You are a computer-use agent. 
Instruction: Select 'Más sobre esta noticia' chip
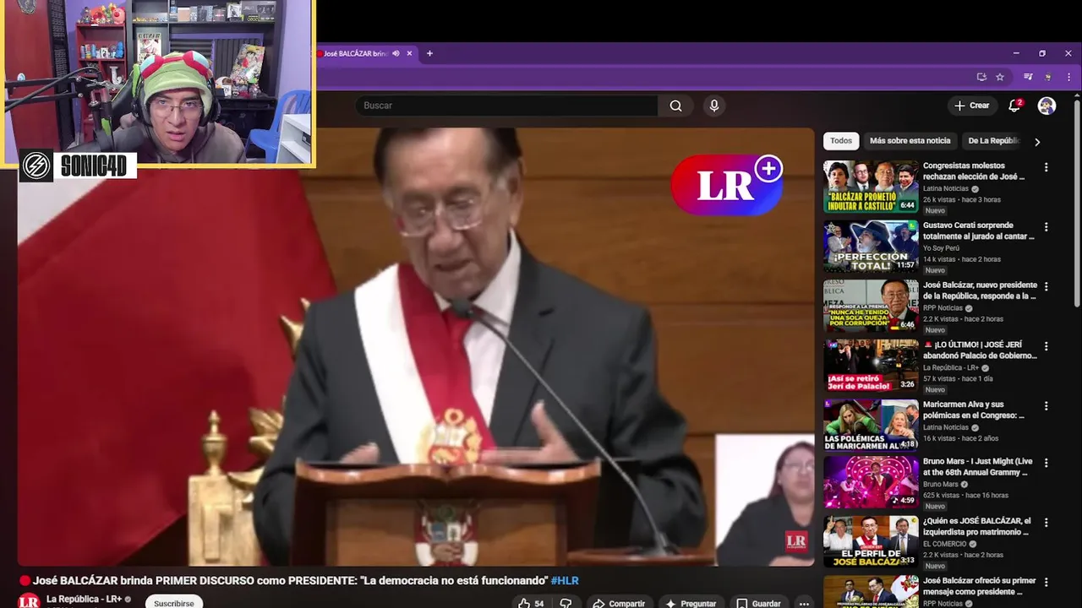[x=910, y=141]
